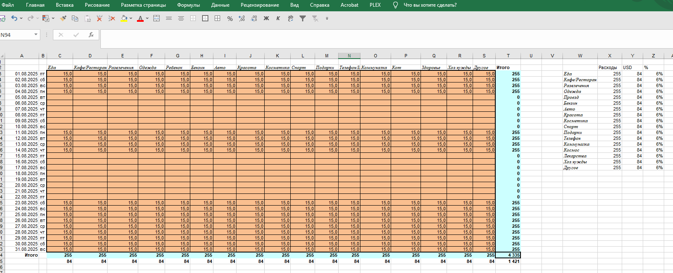Switch to the Данные ribbon tab

pyautogui.click(x=220, y=5)
